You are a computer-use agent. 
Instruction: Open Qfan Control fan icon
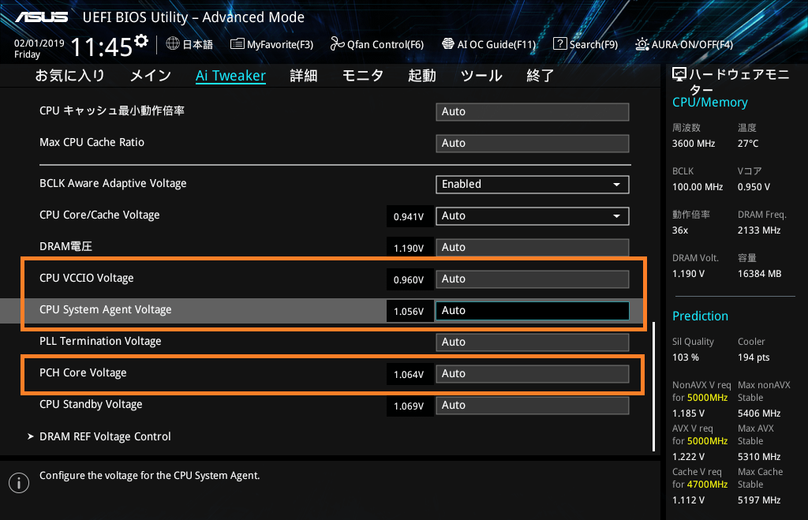(337, 44)
